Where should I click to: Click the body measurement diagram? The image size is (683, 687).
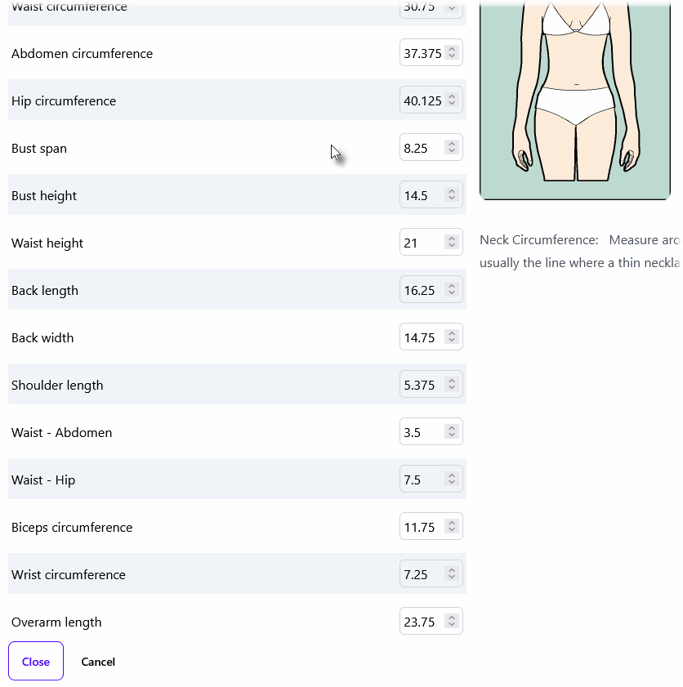pos(575,98)
